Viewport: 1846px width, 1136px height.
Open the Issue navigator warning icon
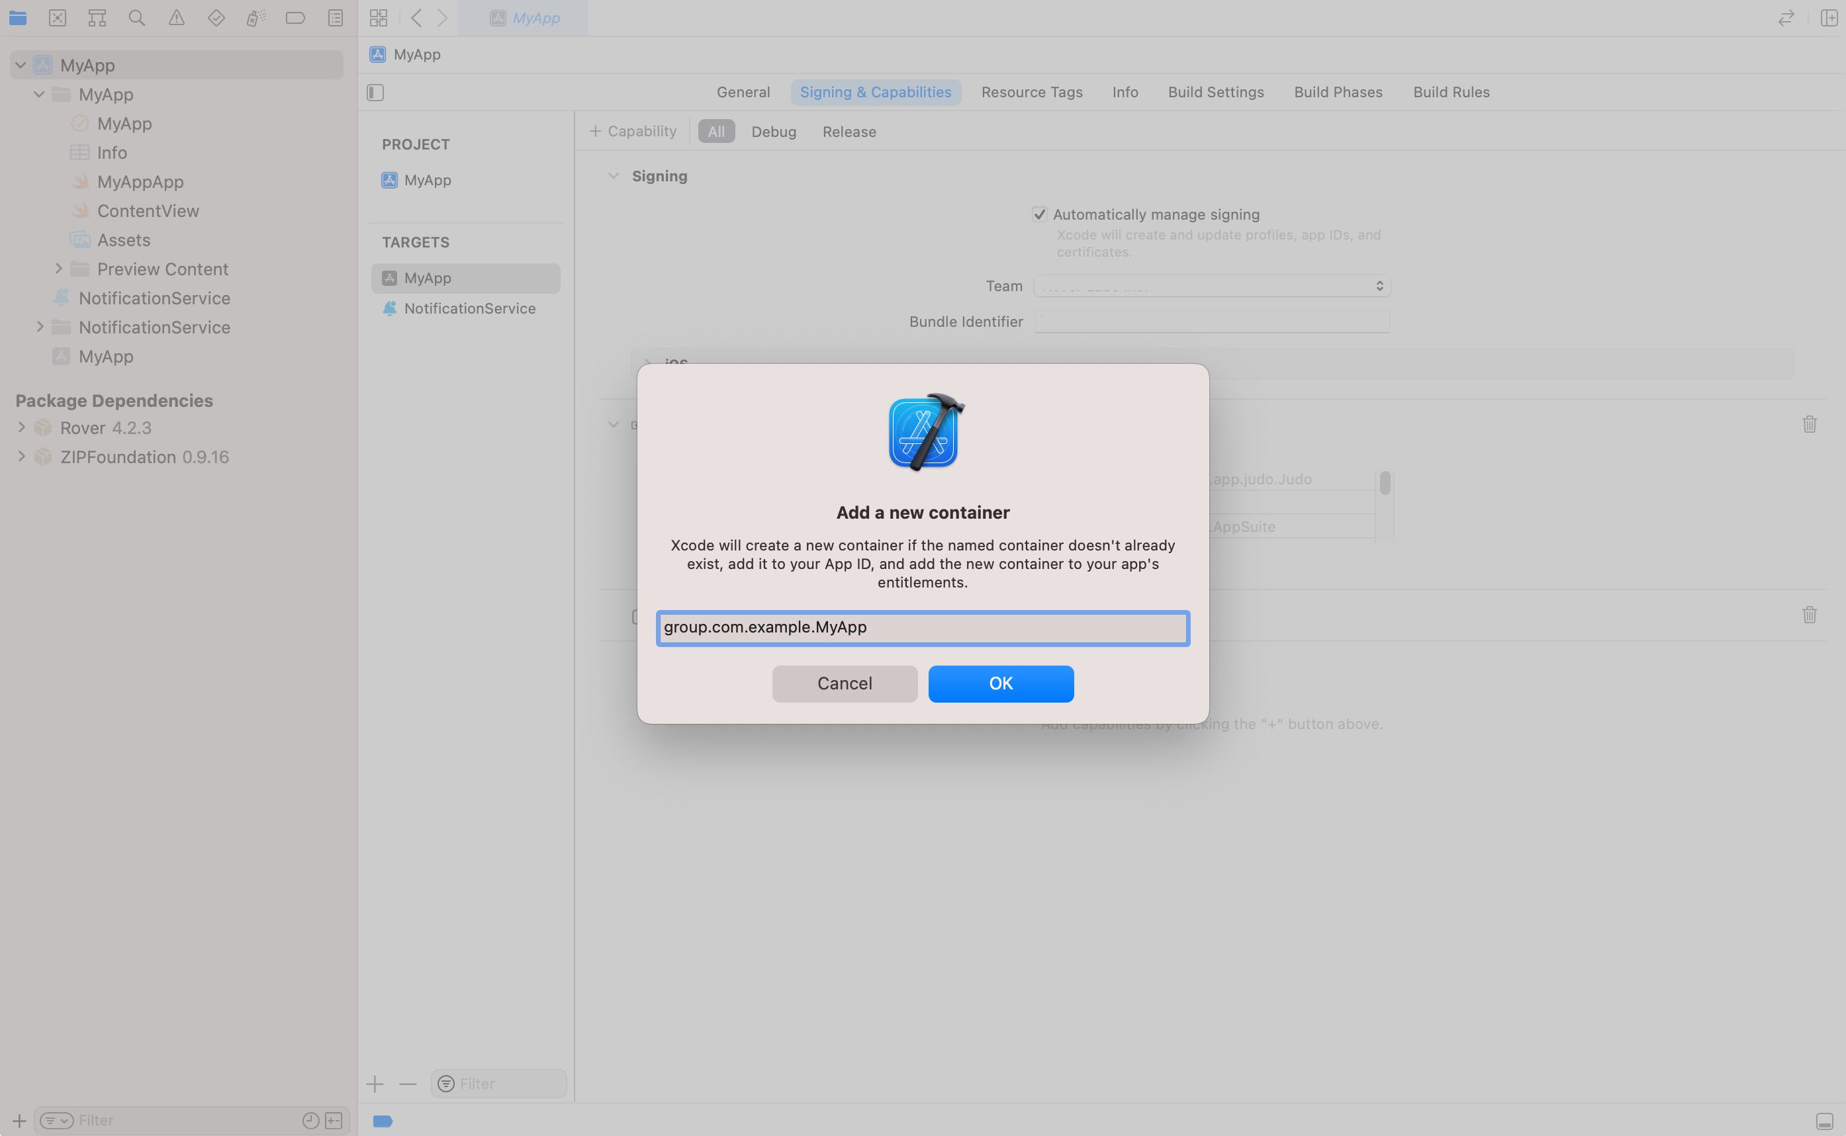point(177,17)
